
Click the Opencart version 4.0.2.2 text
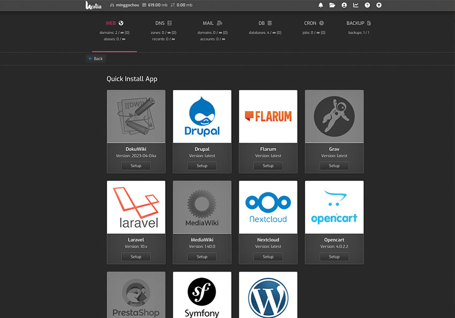click(x=334, y=247)
